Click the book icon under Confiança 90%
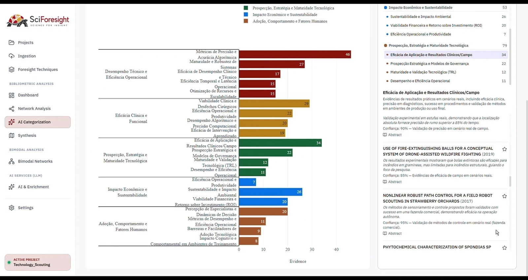Viewport: 528px width, 280px height. [x=385, y=135]
